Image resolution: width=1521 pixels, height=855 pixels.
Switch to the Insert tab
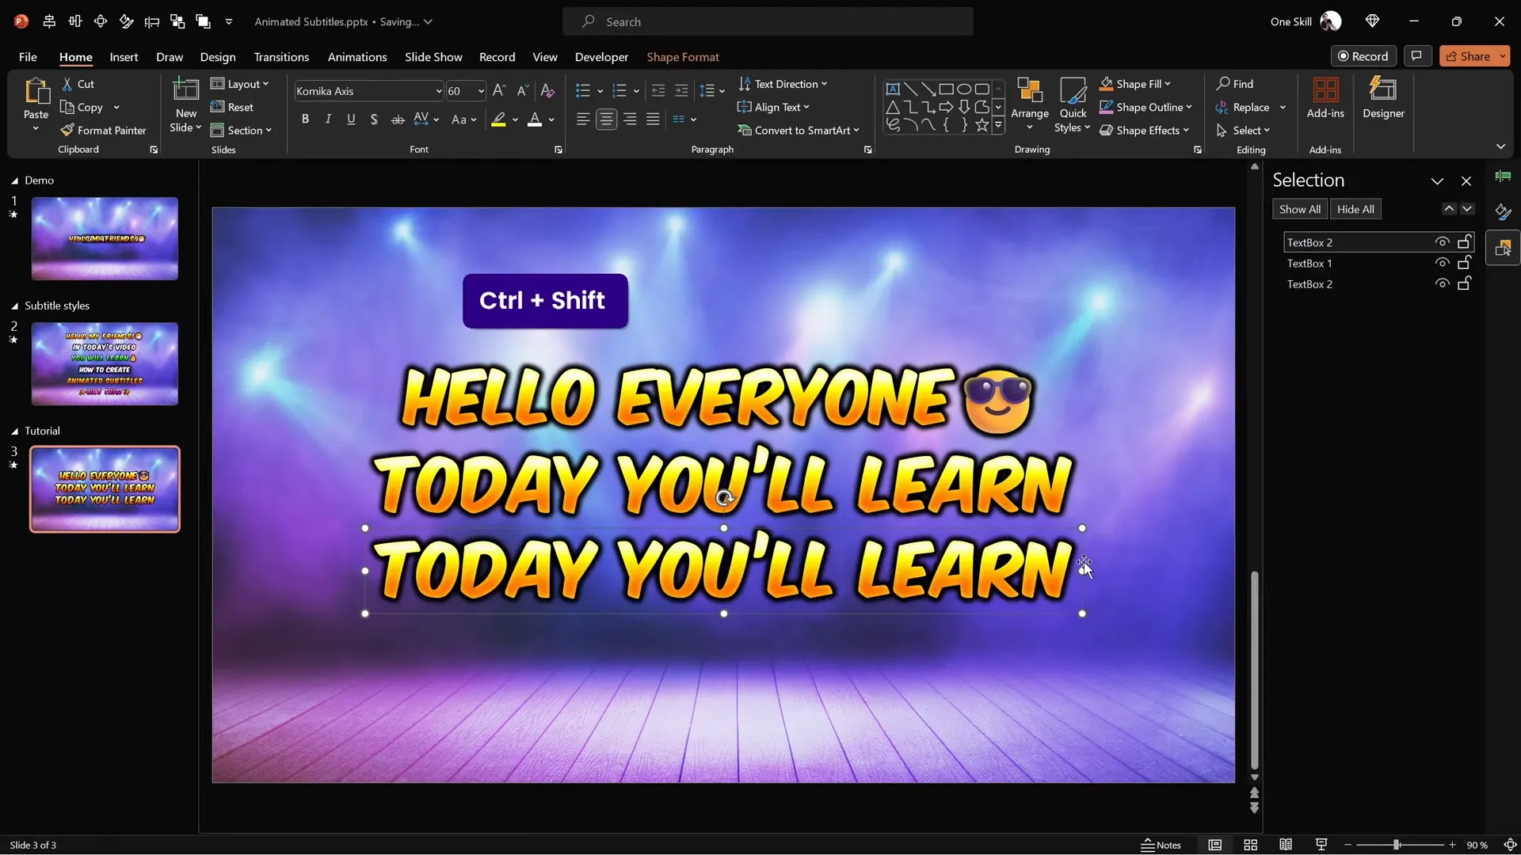tap(124, 57)
